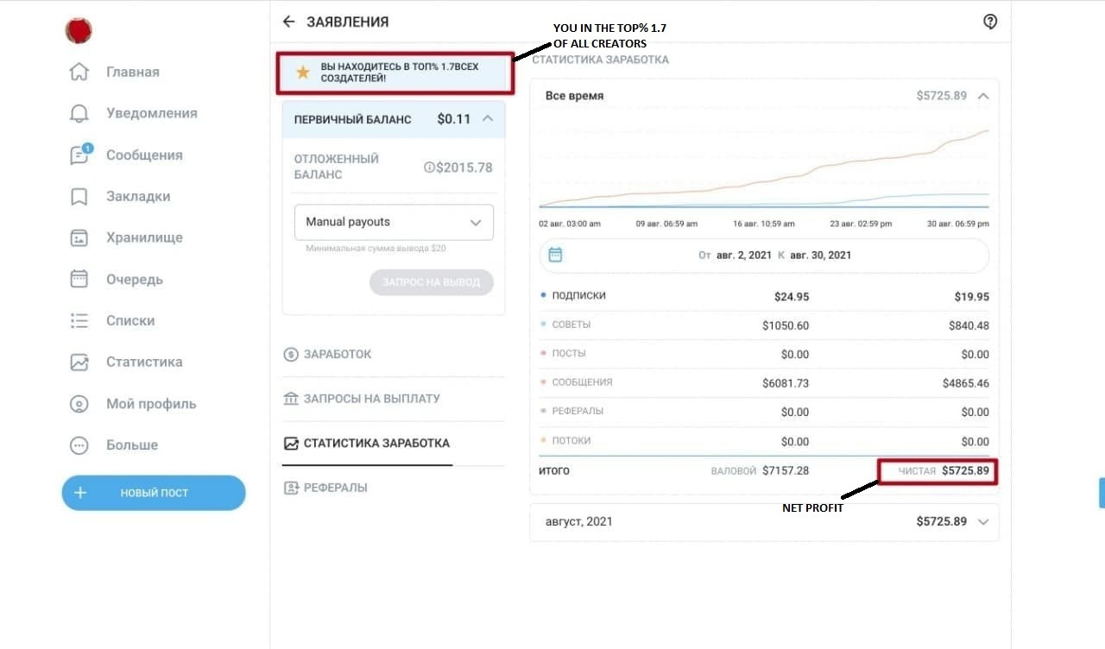The width and height of the screenshot is (1105, 649).
Task: Click the info icon beside ОТЛОЖЕННЫЙ БАЛАНС amount
Action: point(429,167)
